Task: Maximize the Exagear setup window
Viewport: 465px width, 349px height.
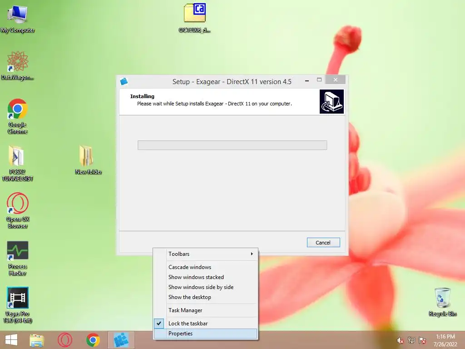Action: coord(319,80)
